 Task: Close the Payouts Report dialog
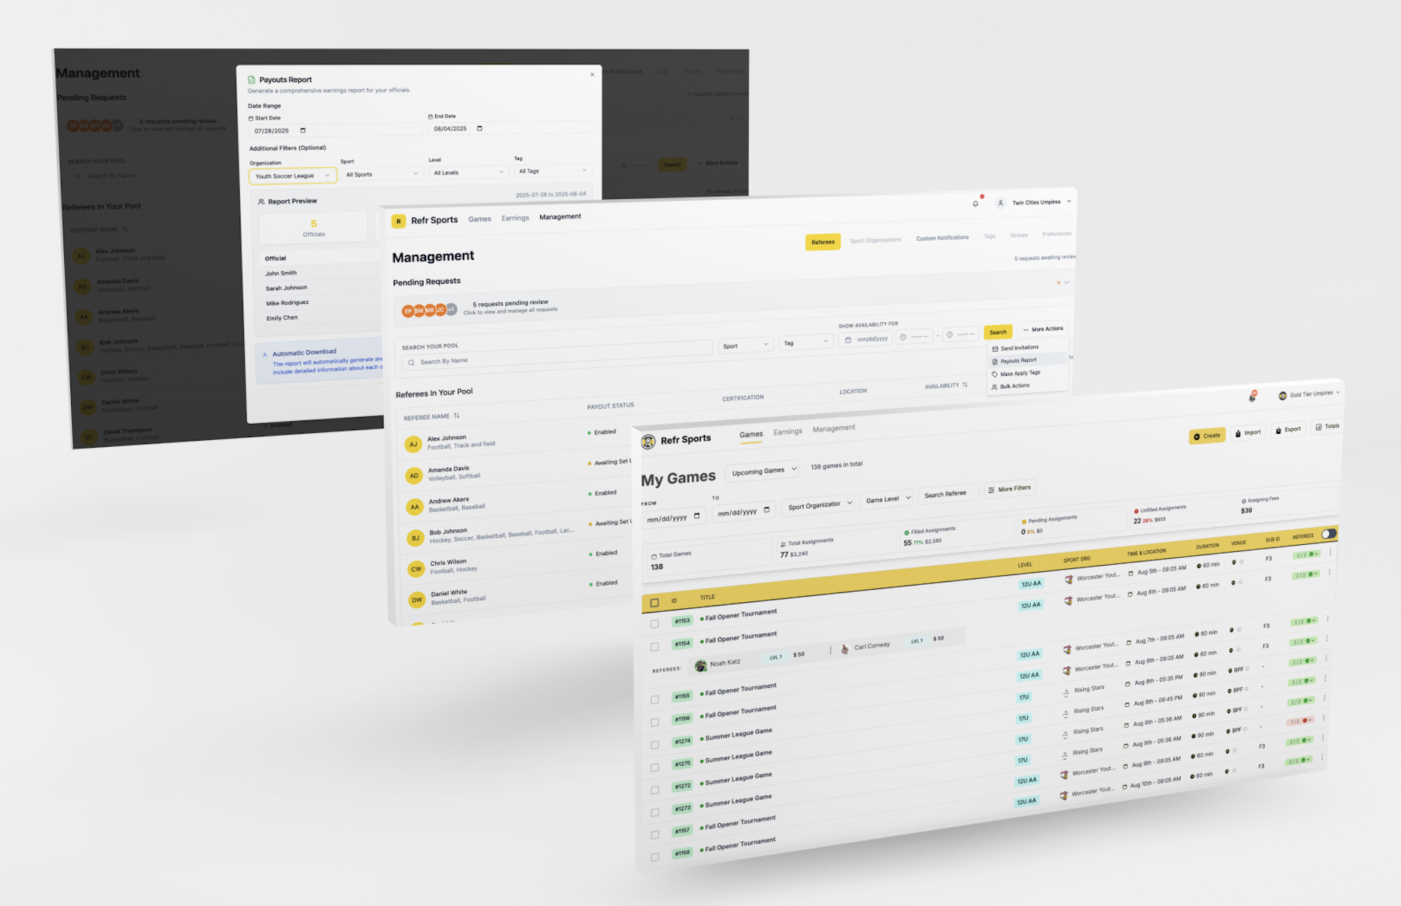pyautogui.click(x=592, y=75)
